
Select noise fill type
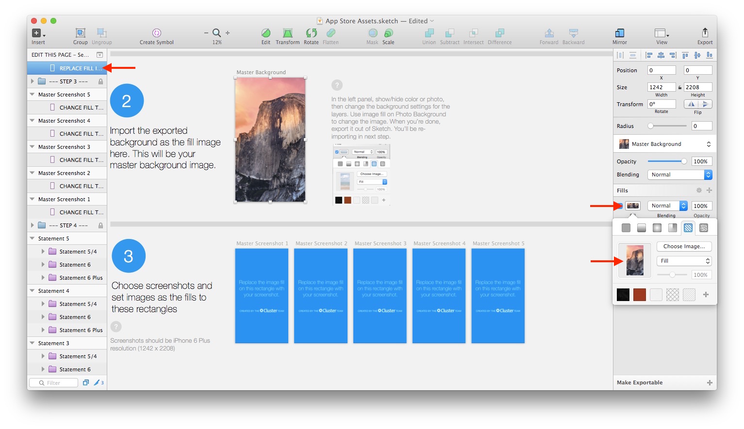[x=704, y=228]
